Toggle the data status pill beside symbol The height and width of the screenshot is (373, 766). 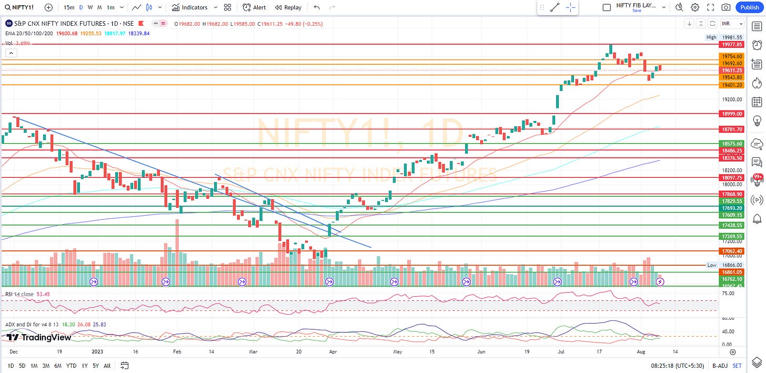[159, 24]
